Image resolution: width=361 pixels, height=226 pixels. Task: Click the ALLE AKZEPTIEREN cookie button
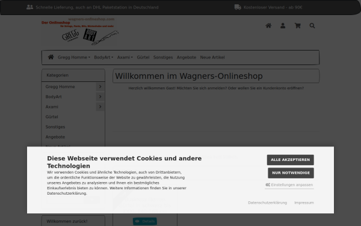click(290, 160)
